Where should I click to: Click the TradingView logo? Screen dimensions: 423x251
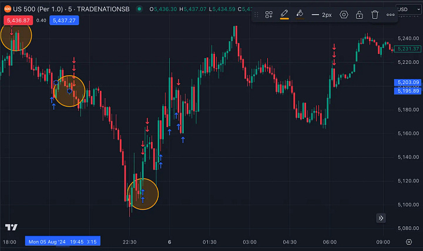[11, 227]
